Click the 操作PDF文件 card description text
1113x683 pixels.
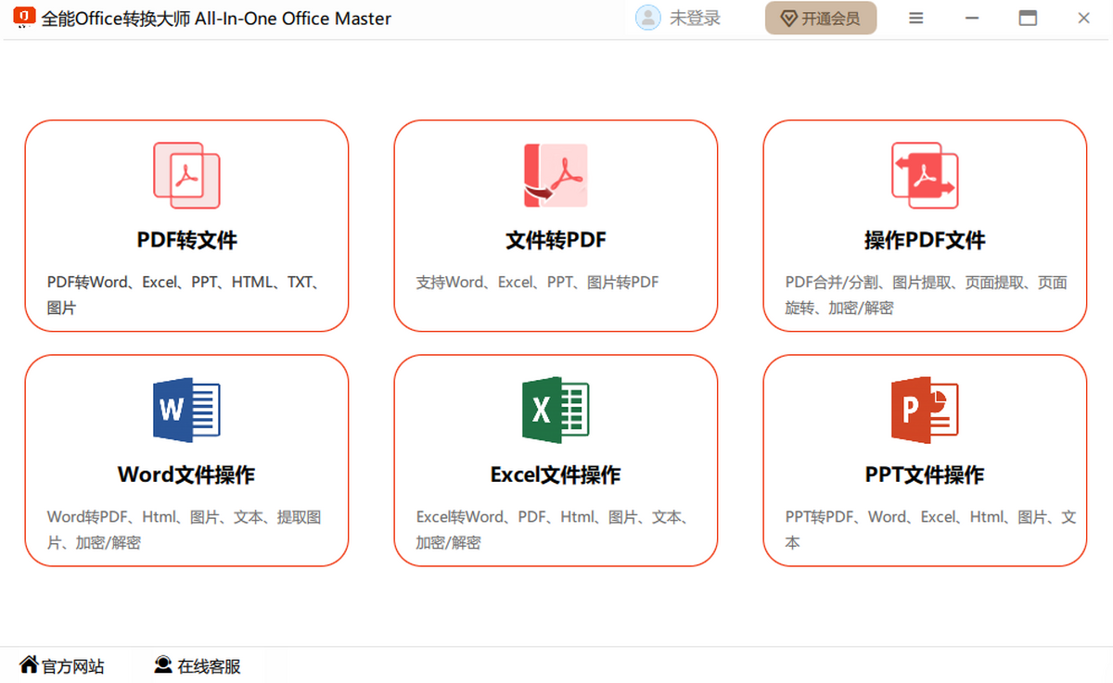click(925, 293)
